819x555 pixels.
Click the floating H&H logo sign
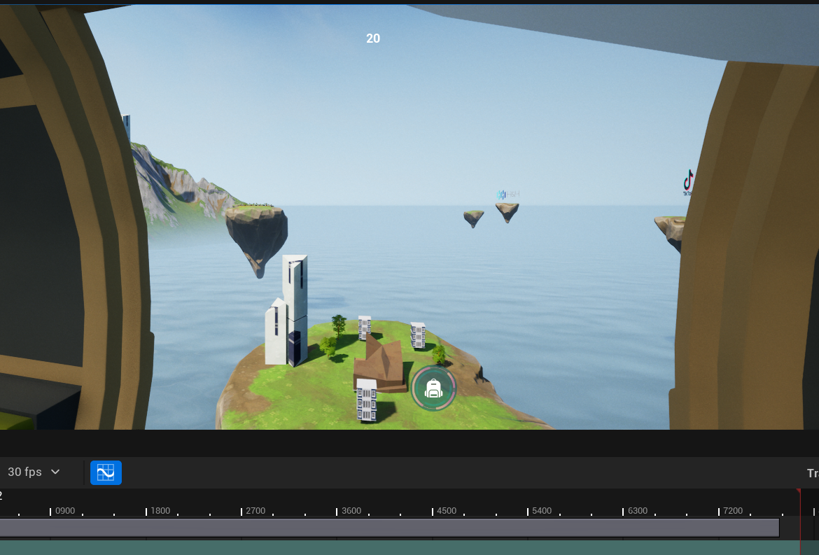508,195
